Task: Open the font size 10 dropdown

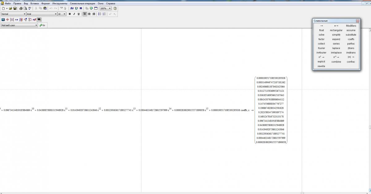Action: pyautogui.click(x=64, y=14)
